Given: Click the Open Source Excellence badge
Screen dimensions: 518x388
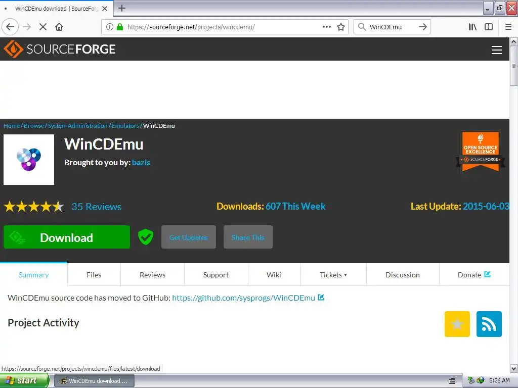Looking at the screenshot, I should pos(481,152).
